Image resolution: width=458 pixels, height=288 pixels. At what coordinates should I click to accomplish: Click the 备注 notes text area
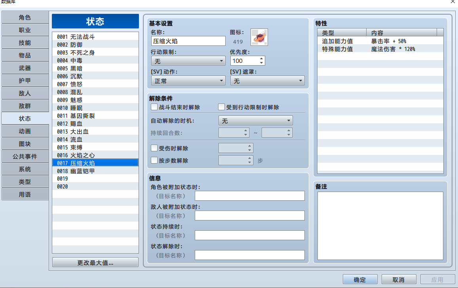pyautogui.click(x=380, y=226)
